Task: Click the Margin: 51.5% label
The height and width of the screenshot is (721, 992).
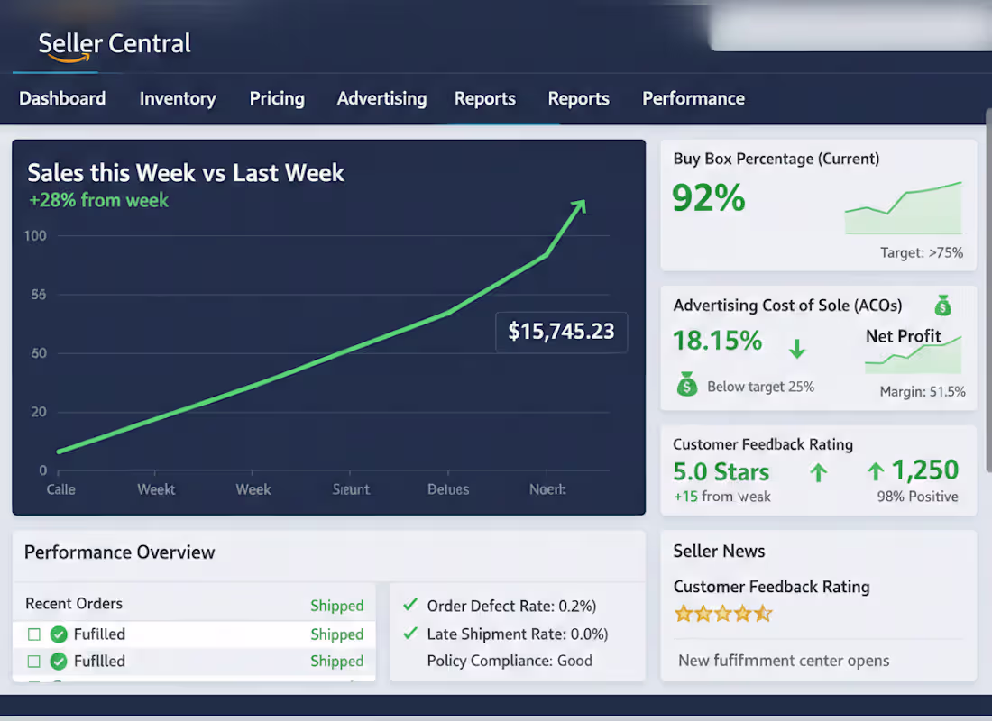Action: coord(923,391)
